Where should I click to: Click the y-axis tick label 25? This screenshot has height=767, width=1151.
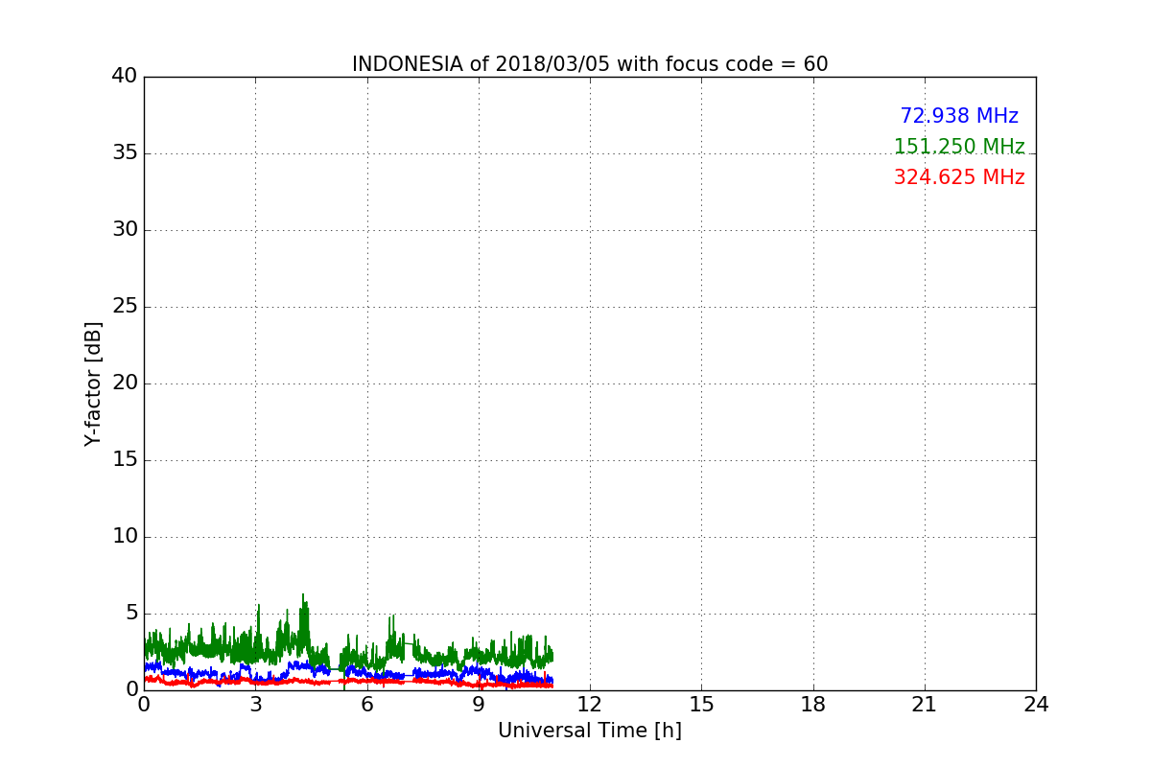pos(125,307)
